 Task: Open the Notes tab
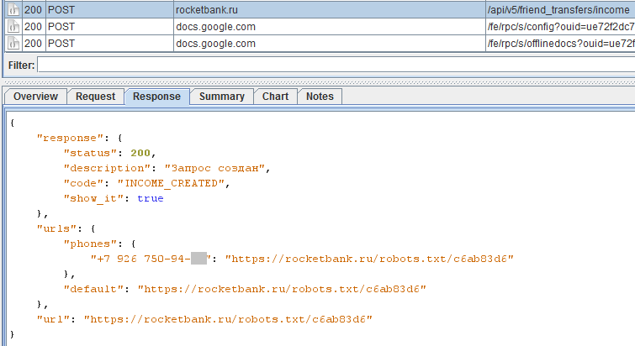click(x=320, y=97)
